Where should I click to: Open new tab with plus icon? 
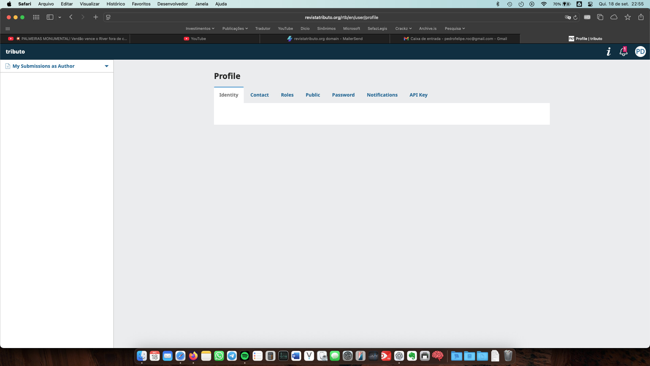pyautogui.click(x=95, y=17)
